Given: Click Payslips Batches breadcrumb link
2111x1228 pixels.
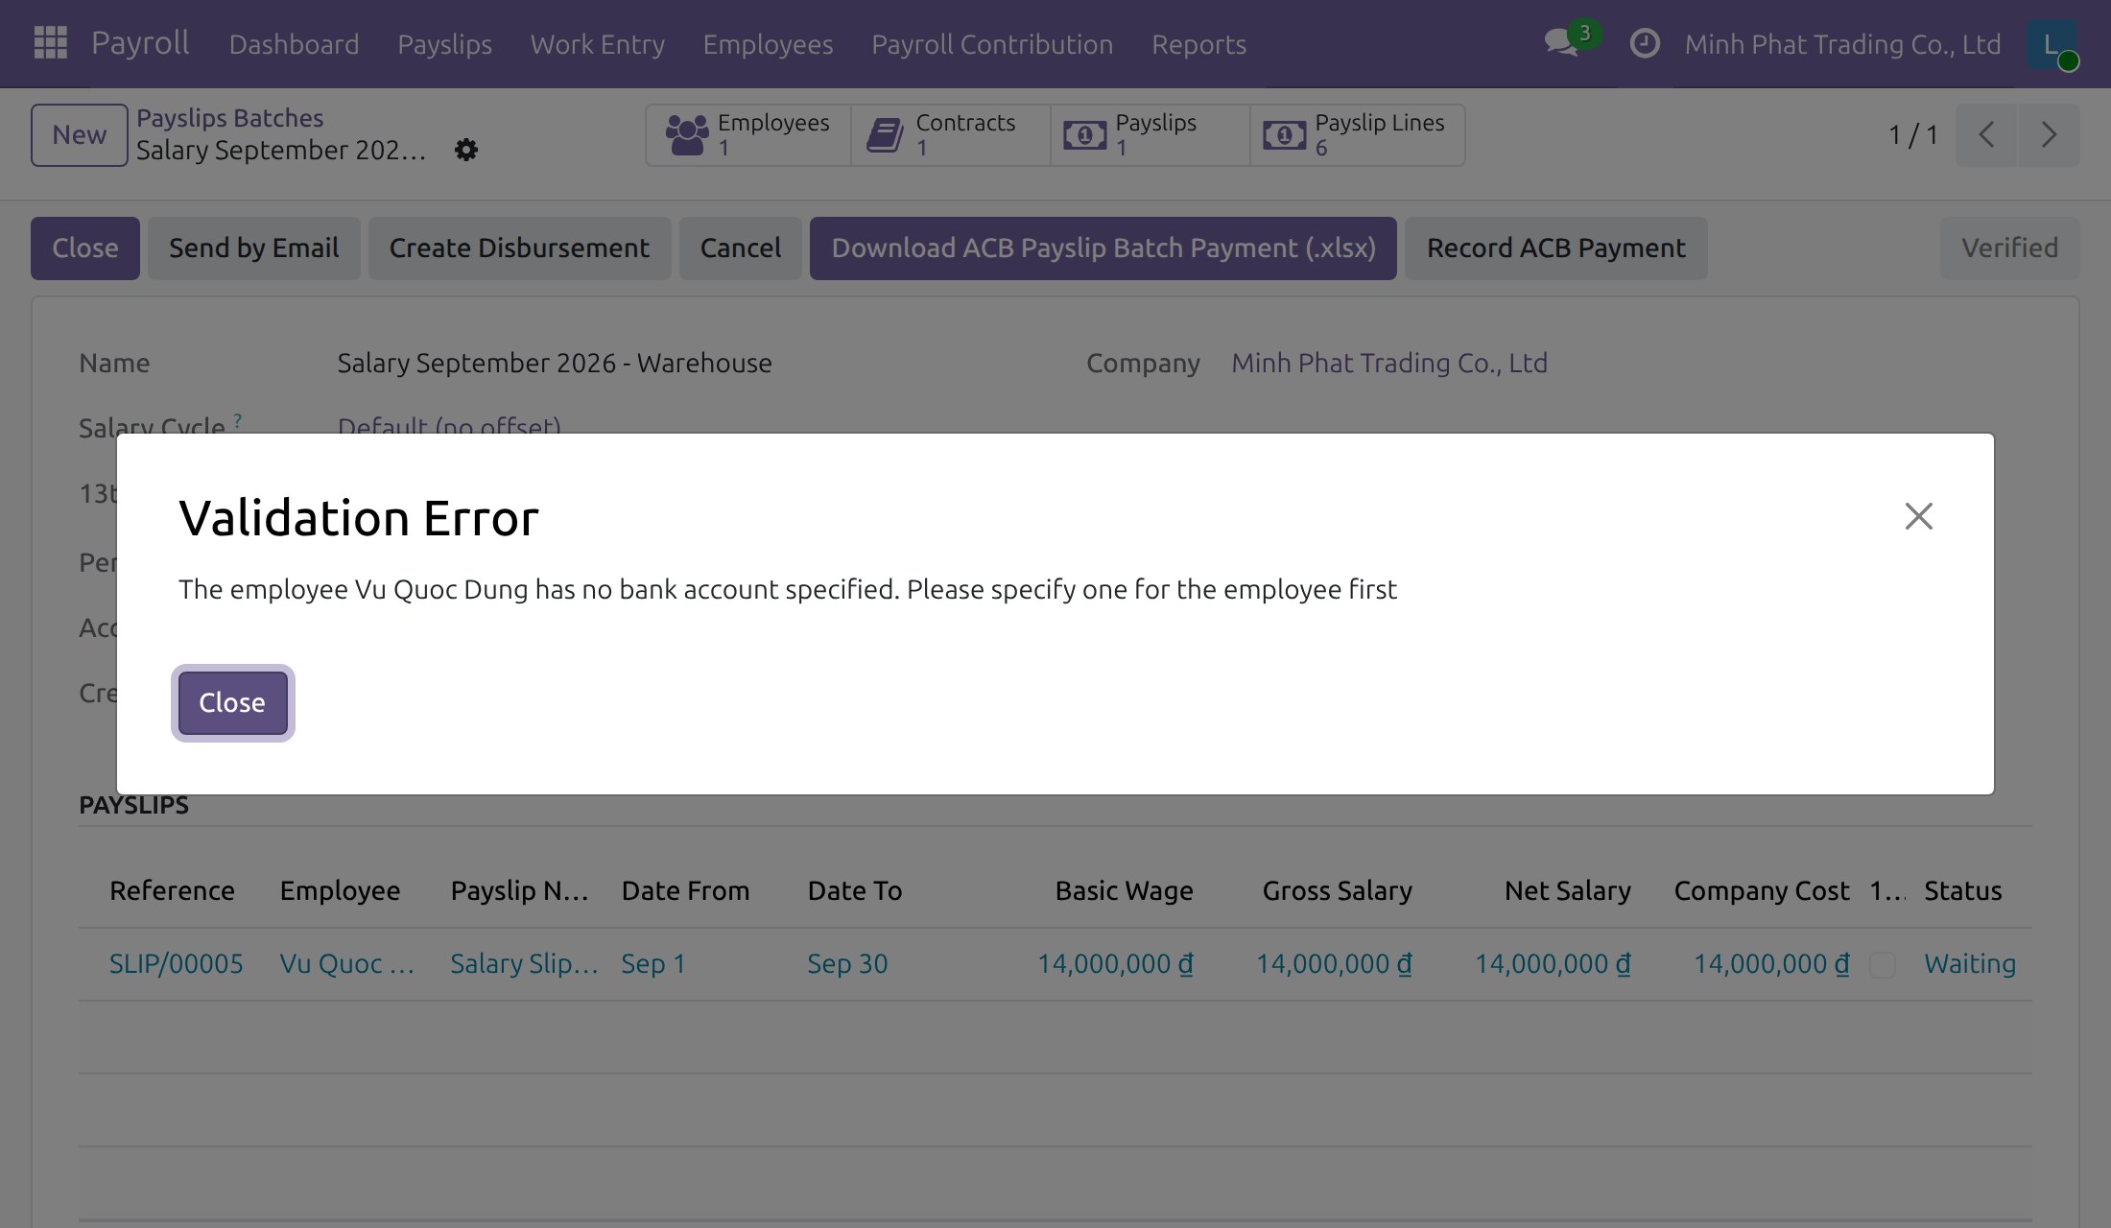Looking at the screenshot, I should pos(229,118).
